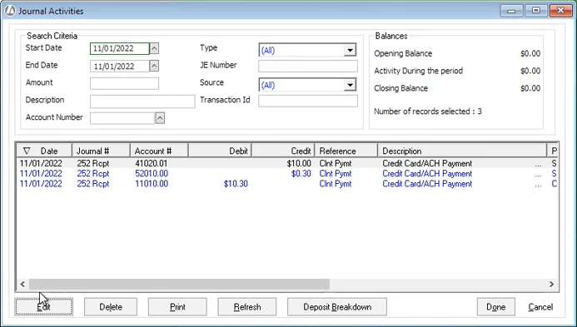The height and width of the screenshot is (327, 577).
Task: Maximize the Journal Activities window
Action: coord(536,11)
